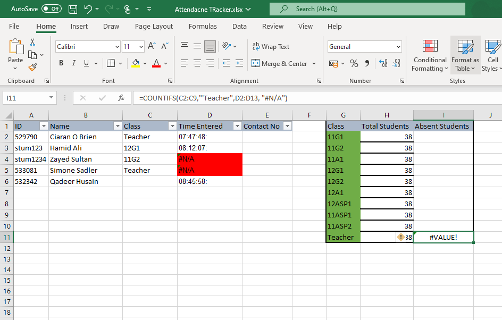
Task: Expand the font name Calibri dropdown
Action: click(117, 47)
